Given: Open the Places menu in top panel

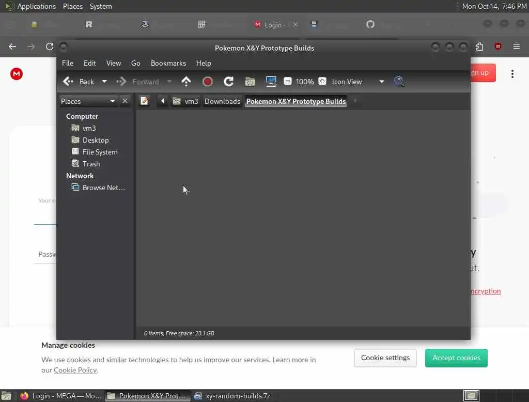Looking at the screenshot, I should (73, 6).
